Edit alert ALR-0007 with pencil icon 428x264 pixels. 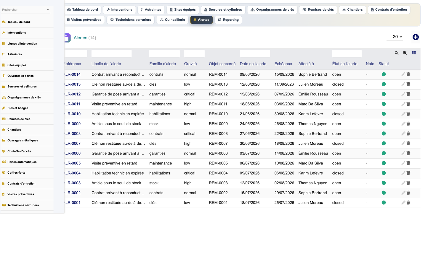[403, 144]
